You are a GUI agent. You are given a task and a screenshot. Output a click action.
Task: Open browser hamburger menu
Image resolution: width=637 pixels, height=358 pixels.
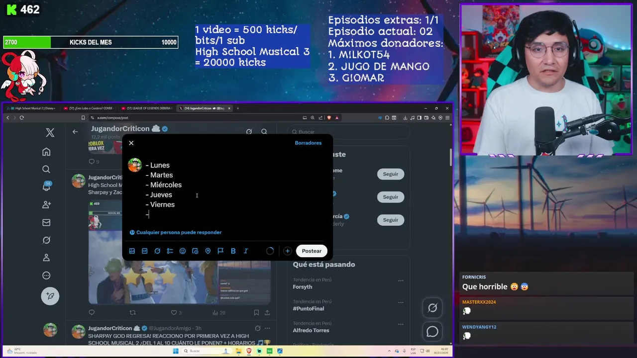(x=447, y=118)
